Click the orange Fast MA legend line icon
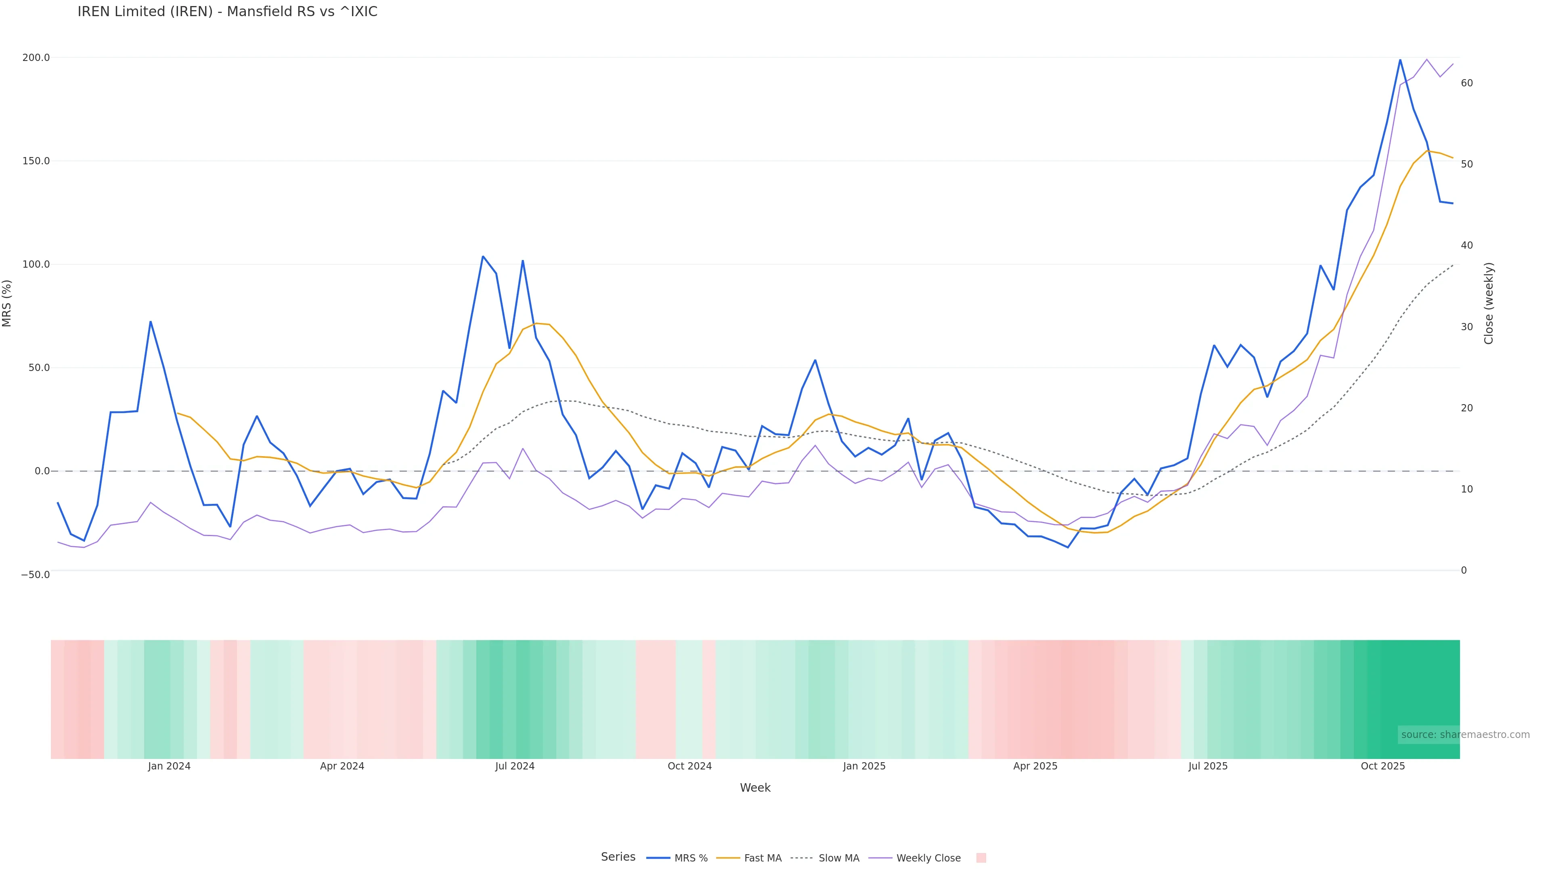 point(728,858)
